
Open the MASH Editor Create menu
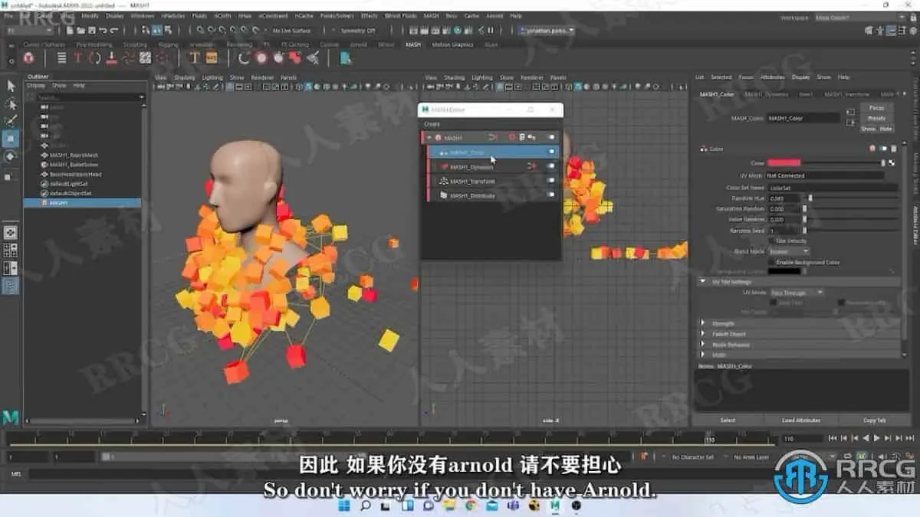click(432, 124)
